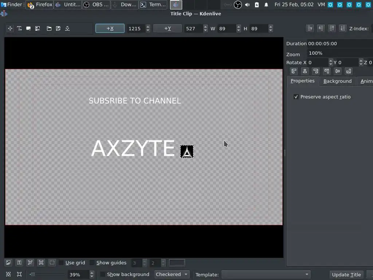Select the AXZYTE text on canvas
This screenshot has height=280, width=373.
[x=133, y=148]
